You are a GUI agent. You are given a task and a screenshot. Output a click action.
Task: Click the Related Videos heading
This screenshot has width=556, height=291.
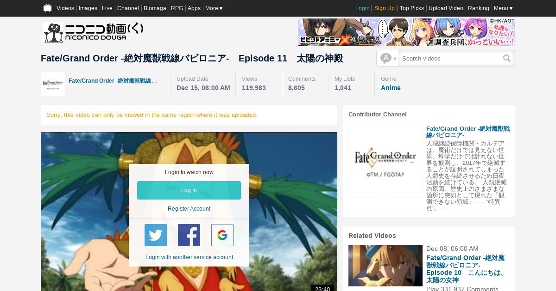(x=372, y=236)
